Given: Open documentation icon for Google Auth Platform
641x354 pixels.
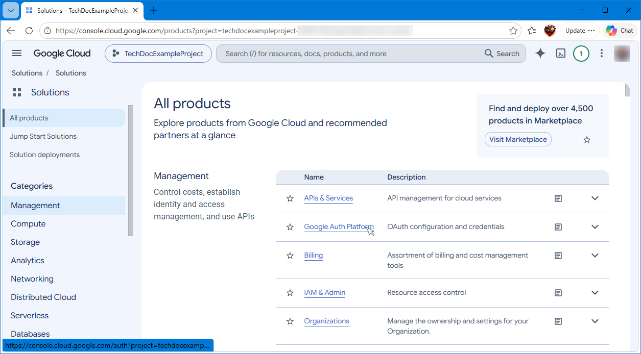Looking at the screenshot, I should coord(558,227).
